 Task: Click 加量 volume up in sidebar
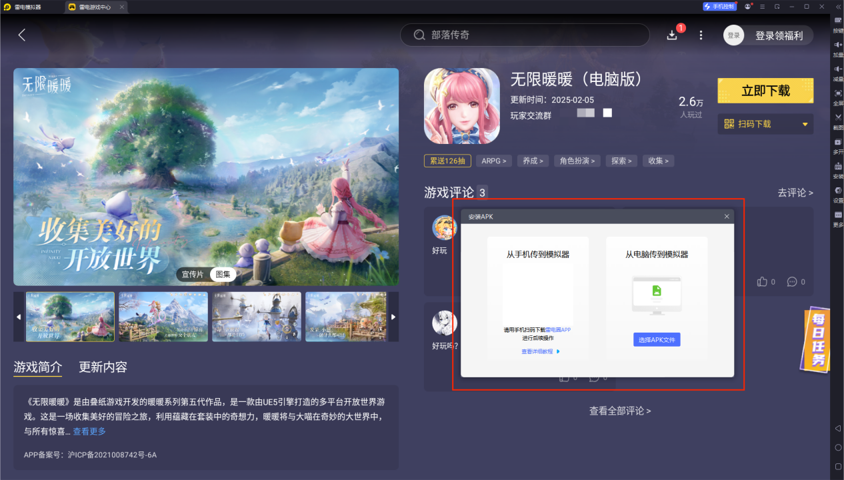pyautogui.click(x=838, y=49)
